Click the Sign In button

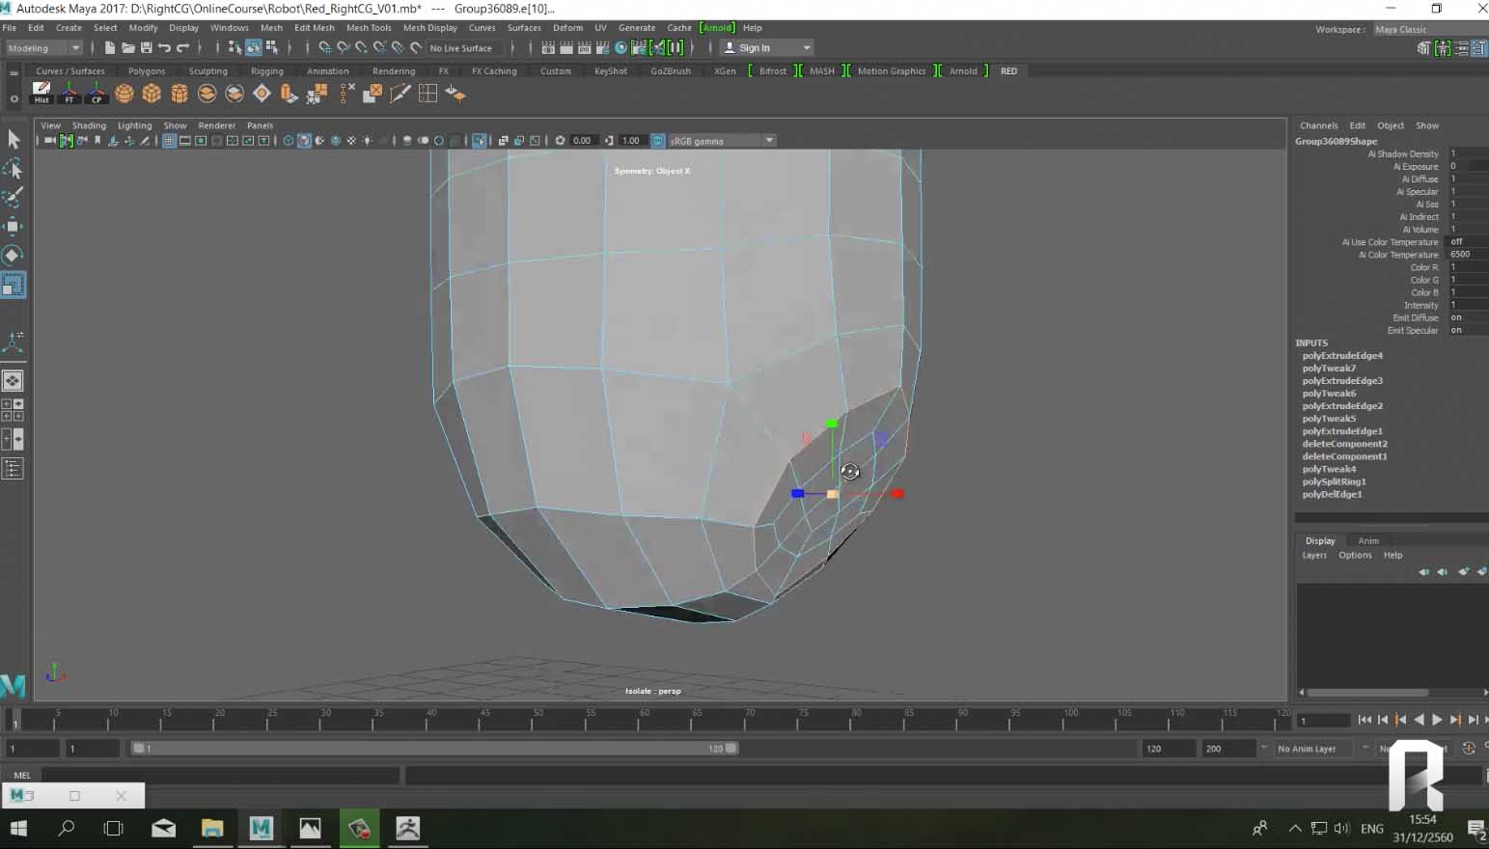(755, 48)
